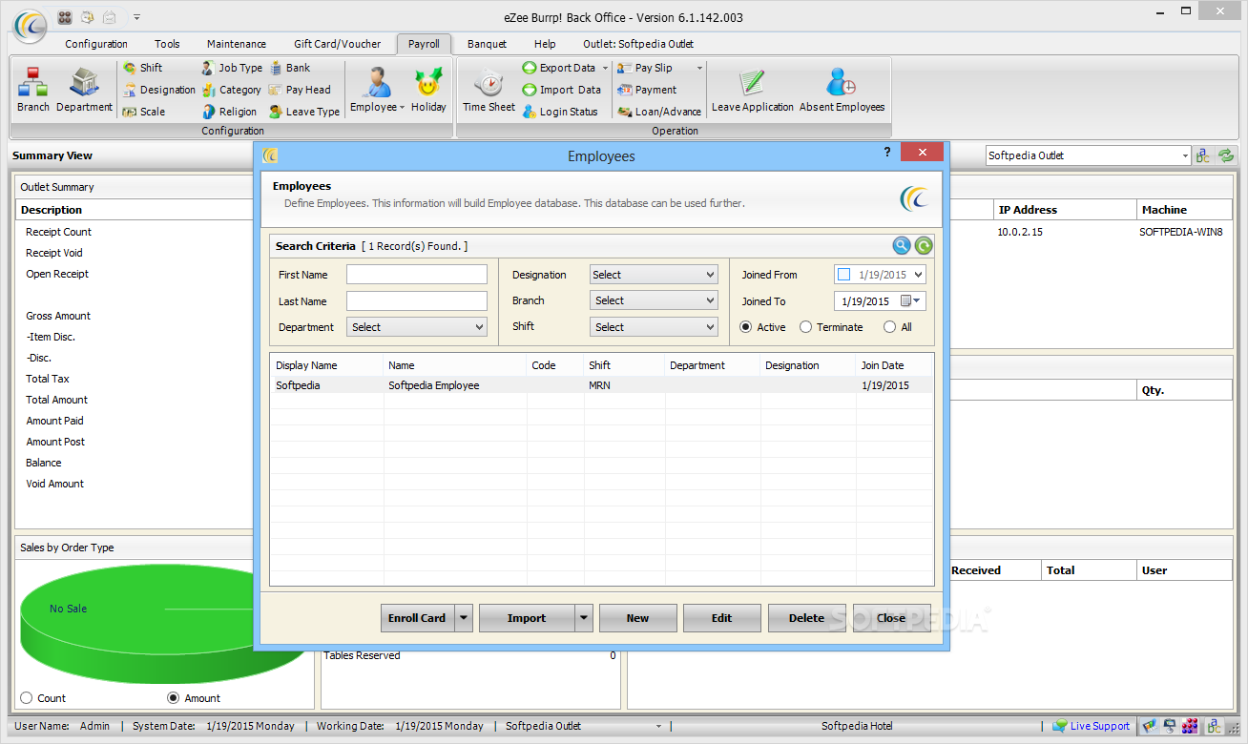Select the Softpedia employee row

(x=601, y=385)
